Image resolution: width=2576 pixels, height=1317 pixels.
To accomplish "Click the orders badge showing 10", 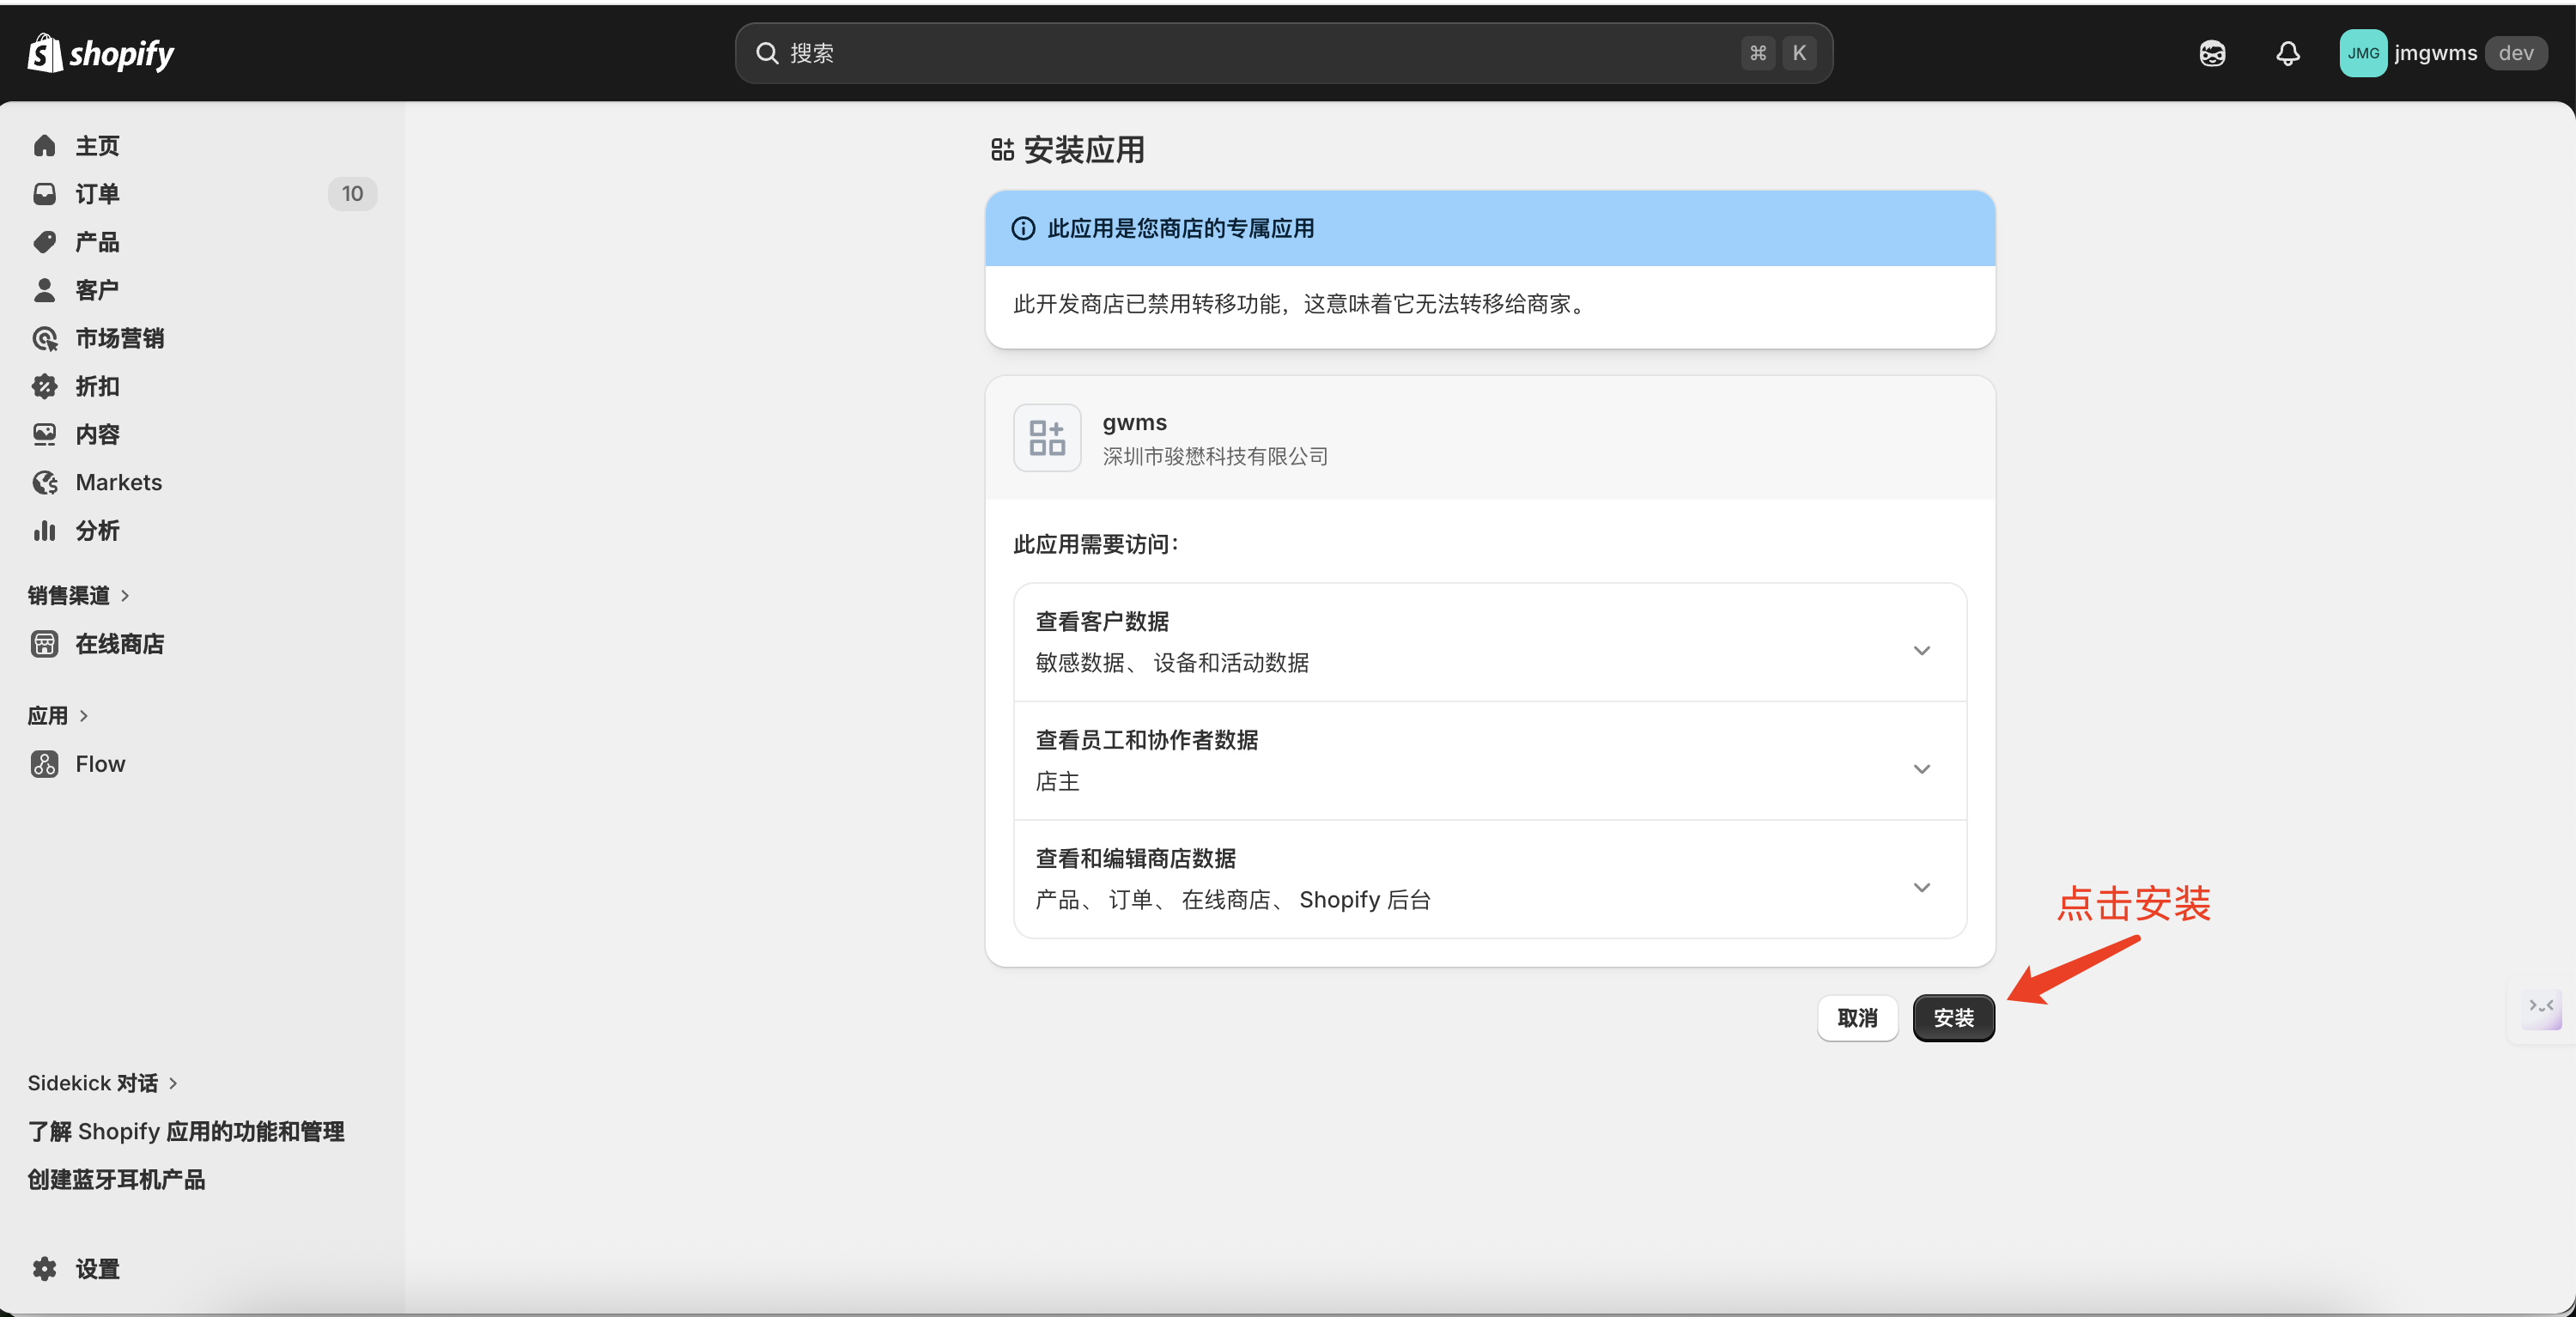I will [352, 194].
